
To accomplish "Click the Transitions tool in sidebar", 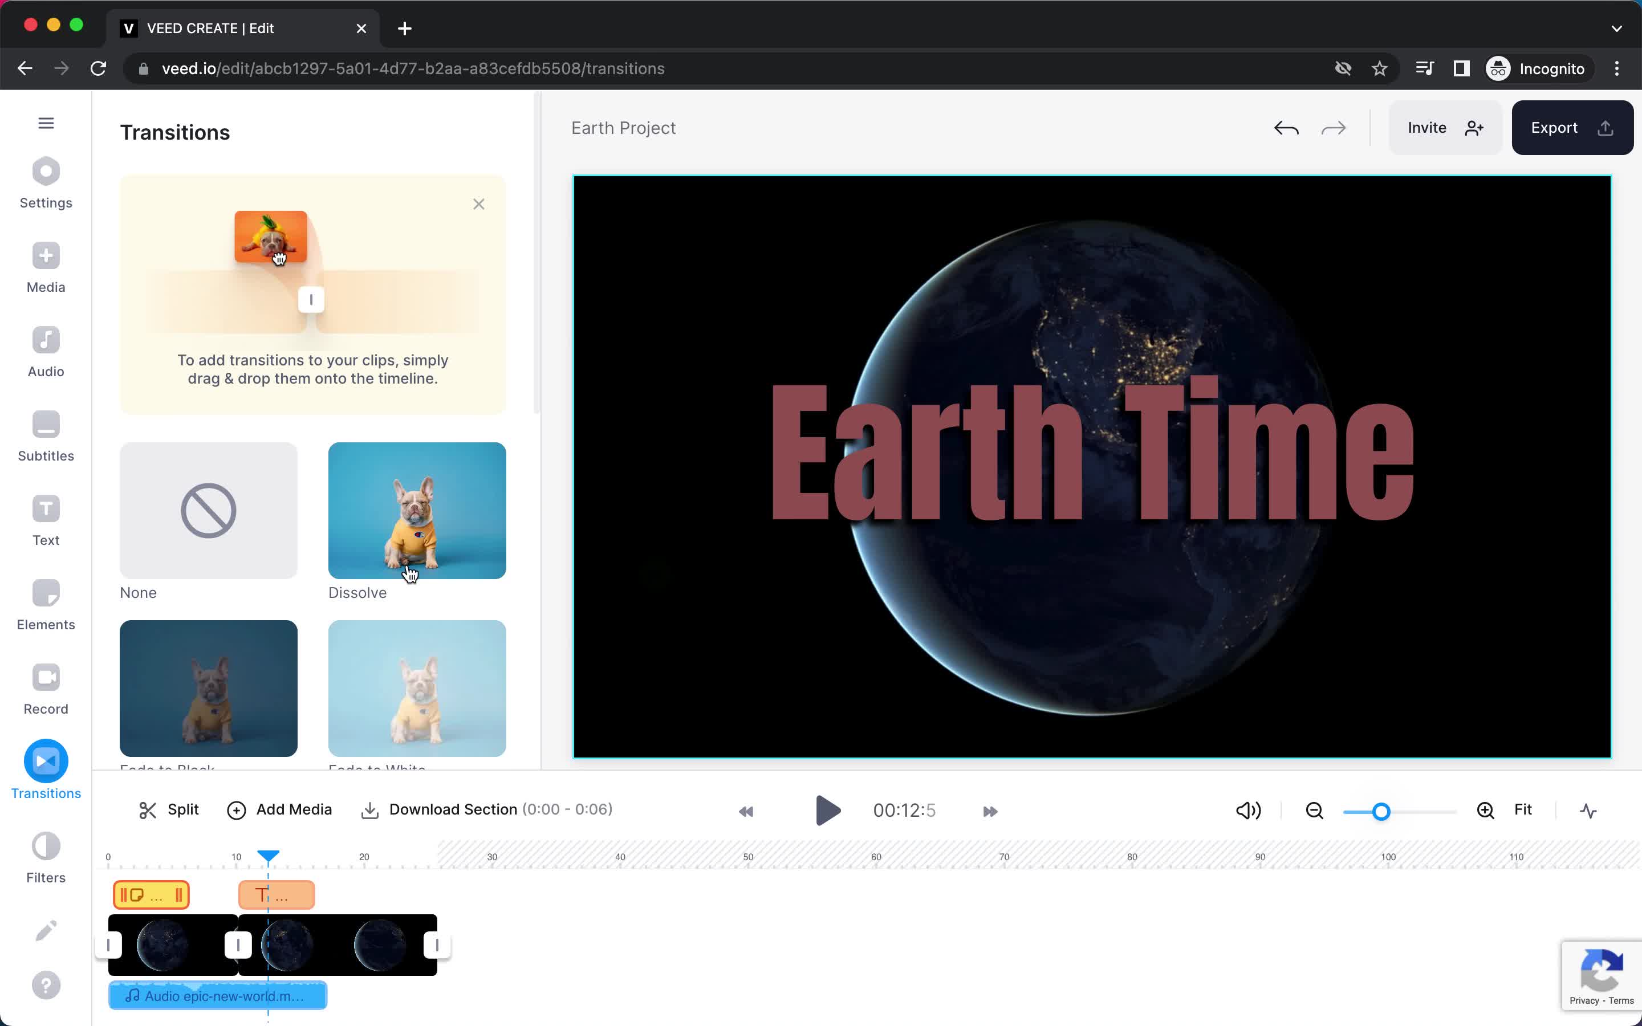I will click(x=45, y=773).
